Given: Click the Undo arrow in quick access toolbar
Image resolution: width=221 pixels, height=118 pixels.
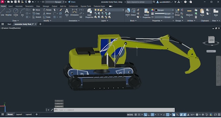Looking at the screenshot, I should click(33, 2).
